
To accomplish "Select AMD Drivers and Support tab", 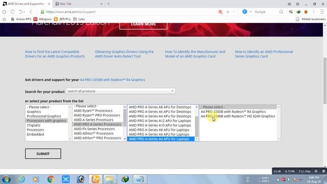I will [26, 4].
